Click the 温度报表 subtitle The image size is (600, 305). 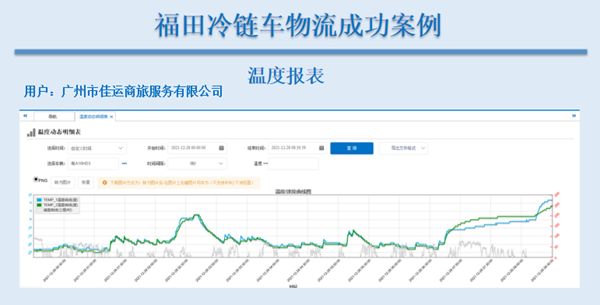[x=286, y=76]
